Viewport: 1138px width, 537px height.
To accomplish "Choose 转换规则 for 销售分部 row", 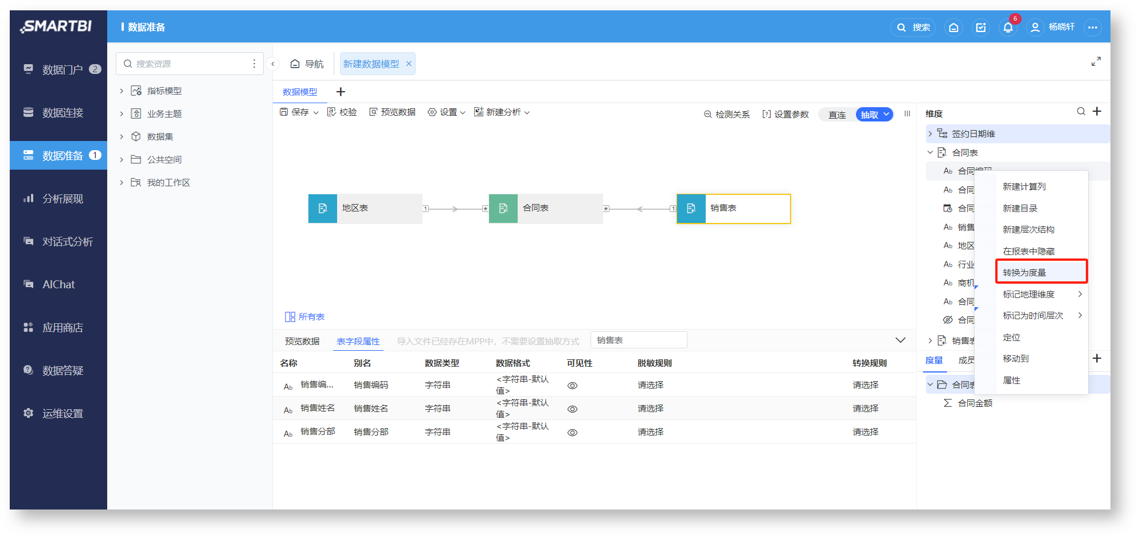I will point(866,432).
